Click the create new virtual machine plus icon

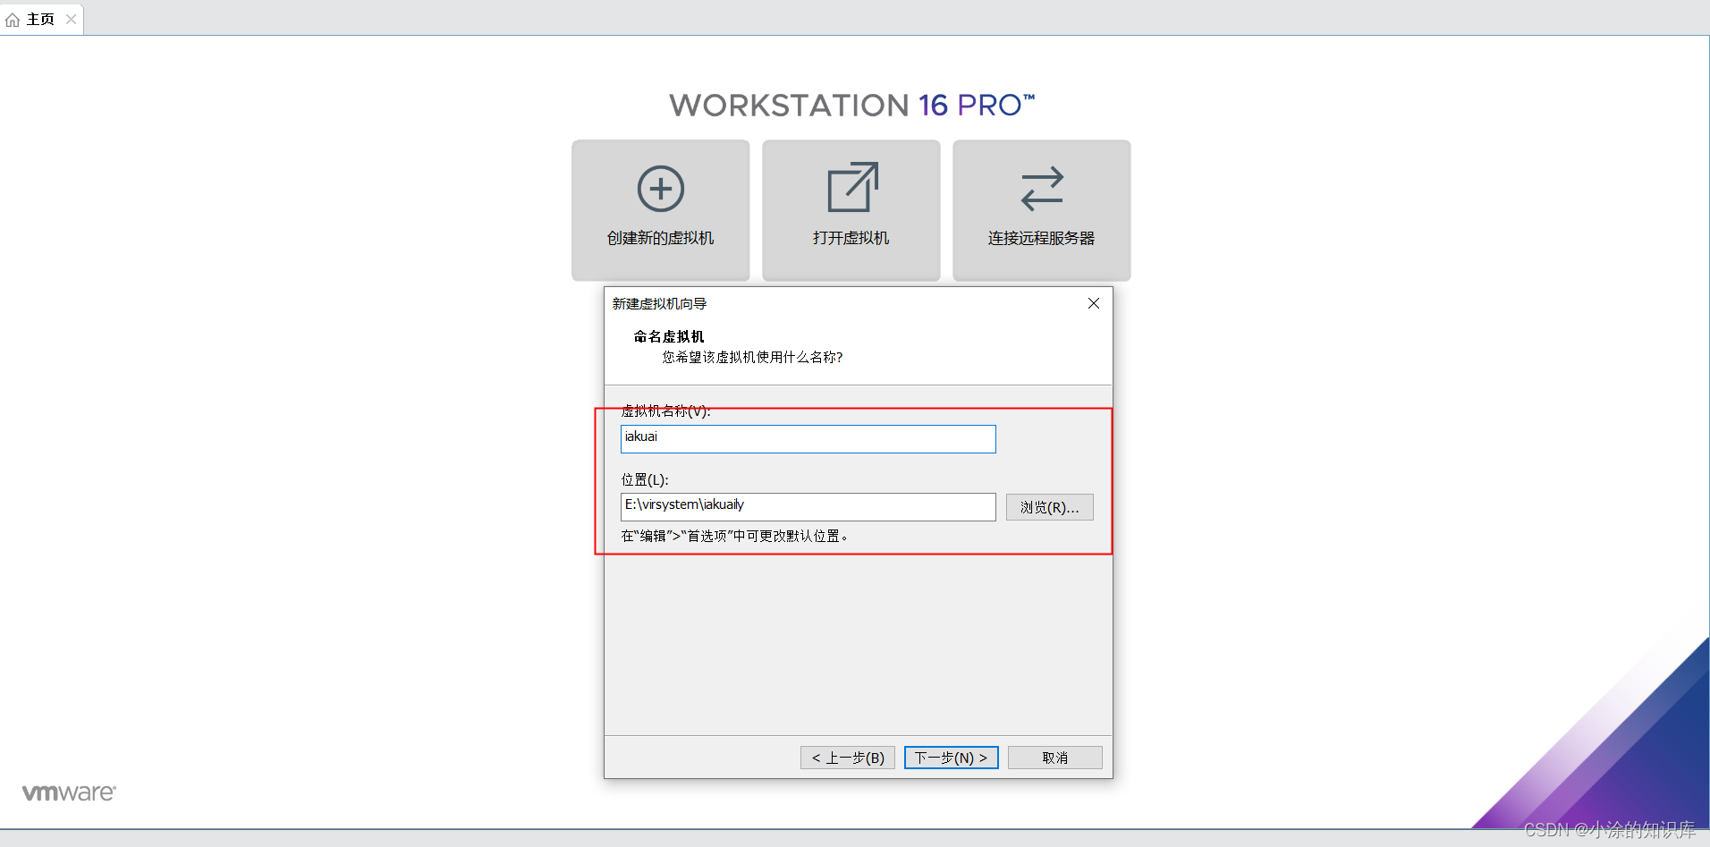[x=661, y=189]
